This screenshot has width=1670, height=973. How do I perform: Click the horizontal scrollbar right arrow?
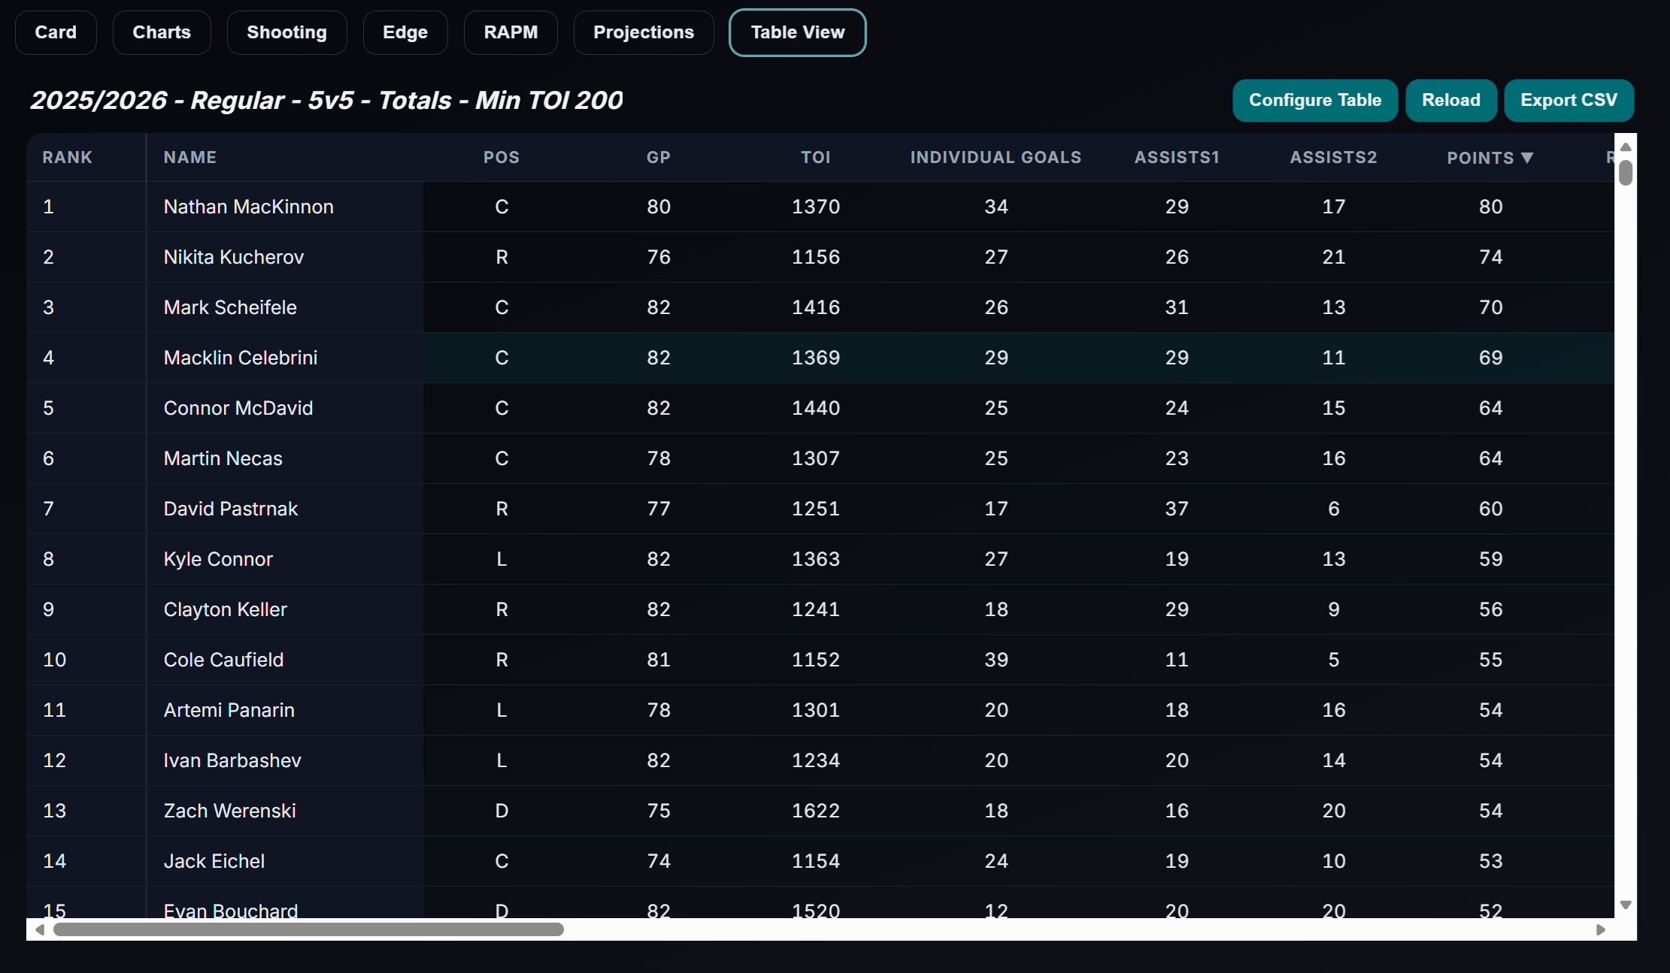(x=1601, y=930)
